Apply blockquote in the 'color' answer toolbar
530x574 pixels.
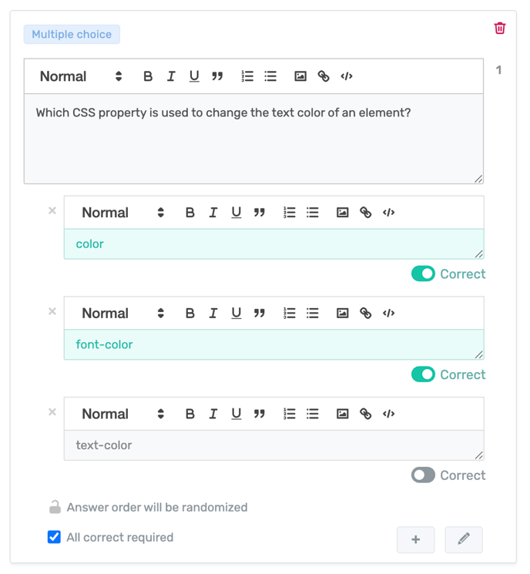(260, 213)
